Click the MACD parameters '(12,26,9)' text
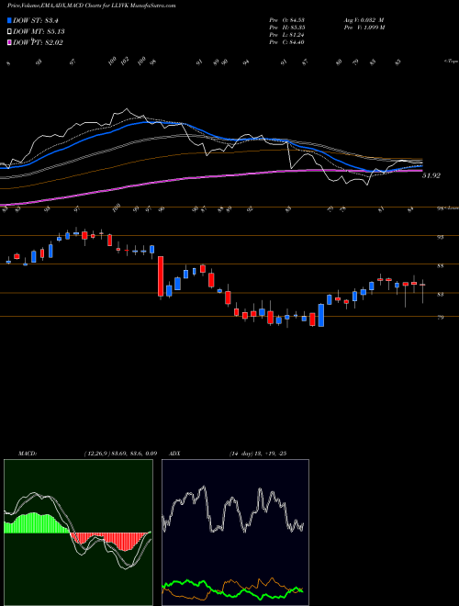 pos(97,454)
